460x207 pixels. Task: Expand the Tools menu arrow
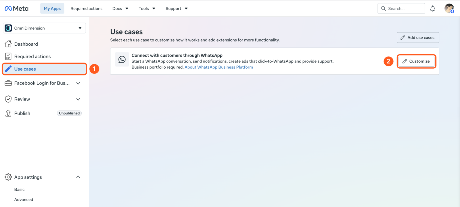[x=154, y=9]
